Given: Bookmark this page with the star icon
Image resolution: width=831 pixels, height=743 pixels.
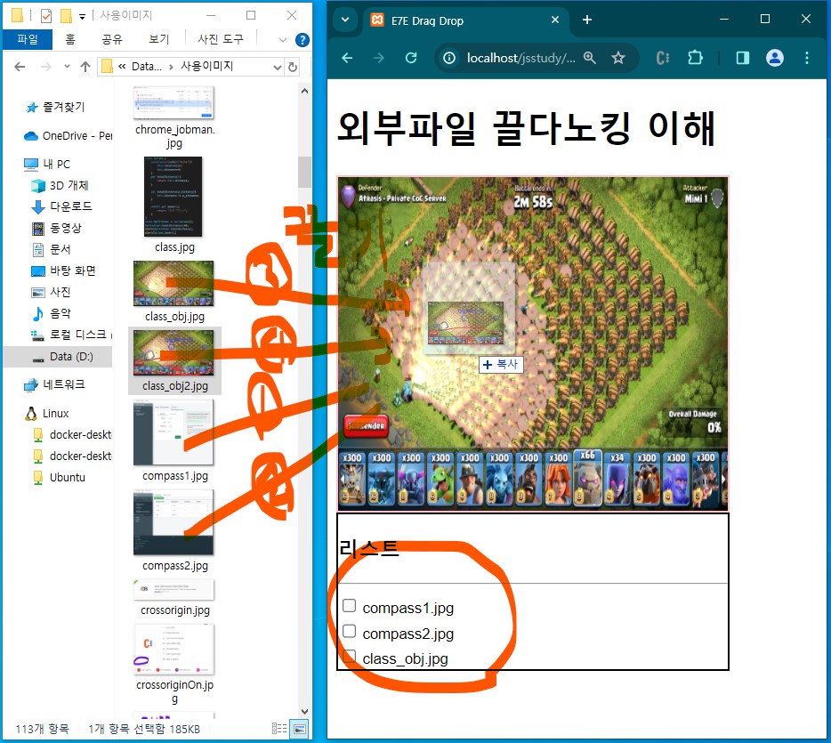Looking at the screenshot, I should point(618,58).
